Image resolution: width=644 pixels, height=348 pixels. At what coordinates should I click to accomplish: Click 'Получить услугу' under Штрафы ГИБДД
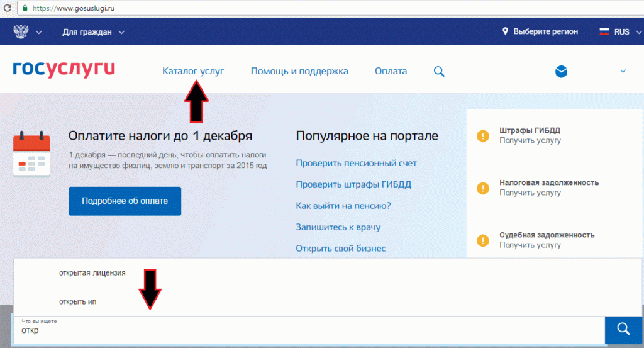(x=530, y=140)
